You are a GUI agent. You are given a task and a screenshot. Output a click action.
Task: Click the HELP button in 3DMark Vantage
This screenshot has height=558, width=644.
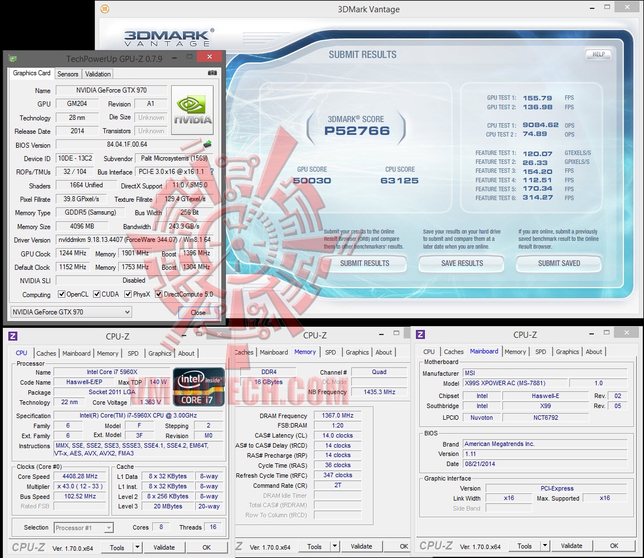[x=598, y=54]
